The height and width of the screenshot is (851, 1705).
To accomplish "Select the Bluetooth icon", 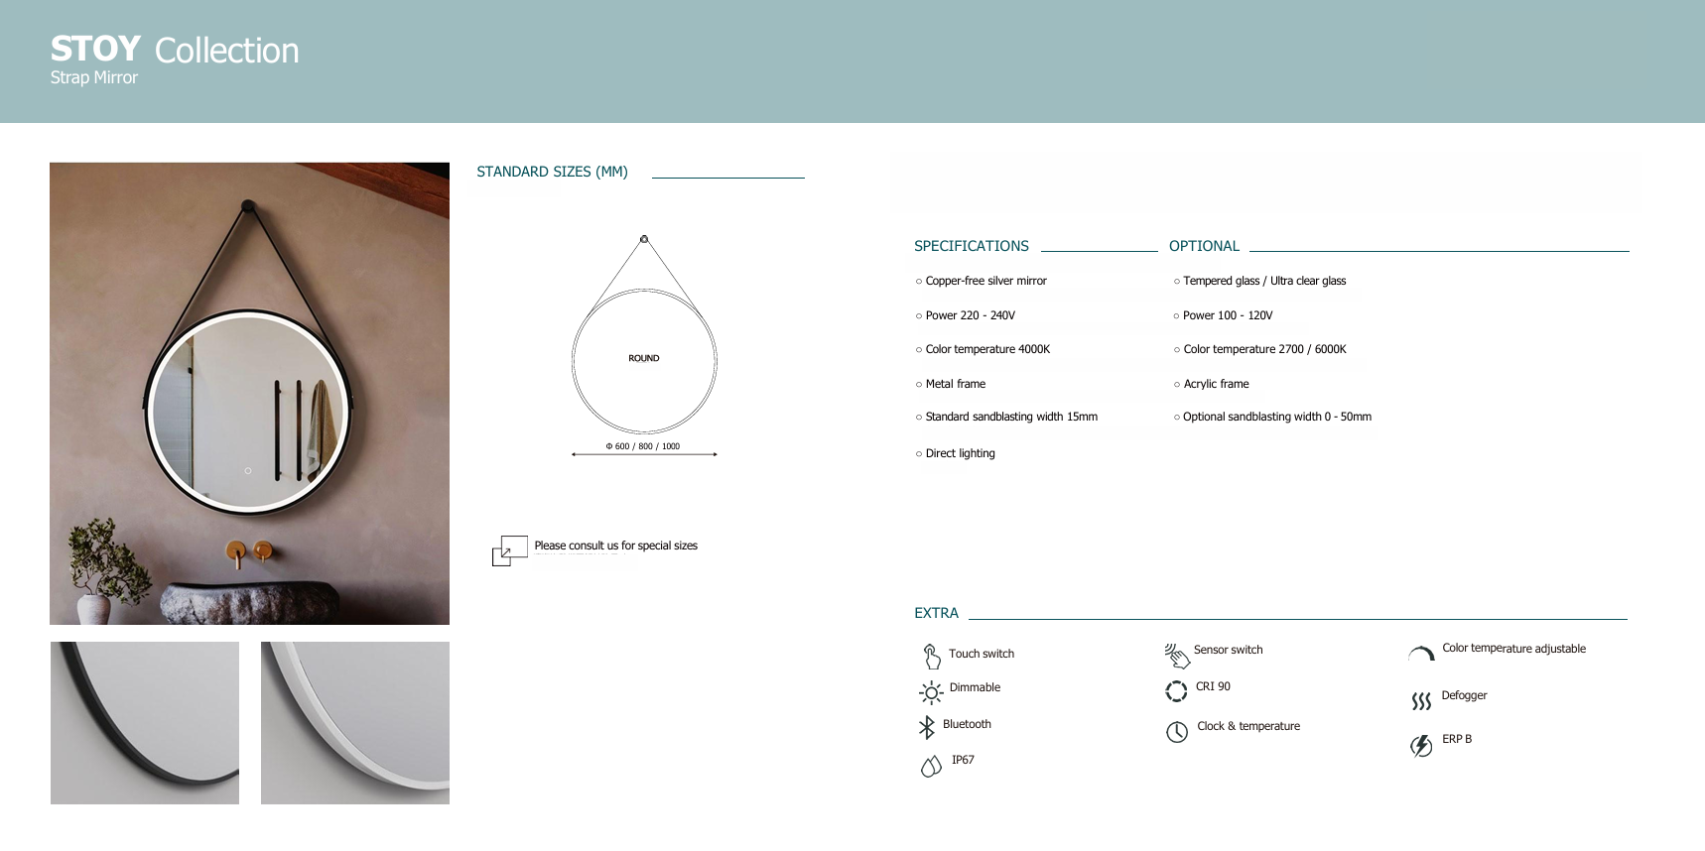I will coord(927,727).
